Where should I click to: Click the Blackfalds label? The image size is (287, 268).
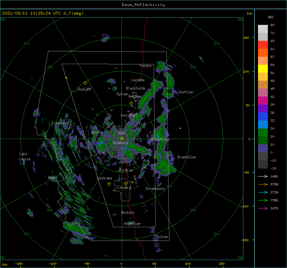point(136,88)
